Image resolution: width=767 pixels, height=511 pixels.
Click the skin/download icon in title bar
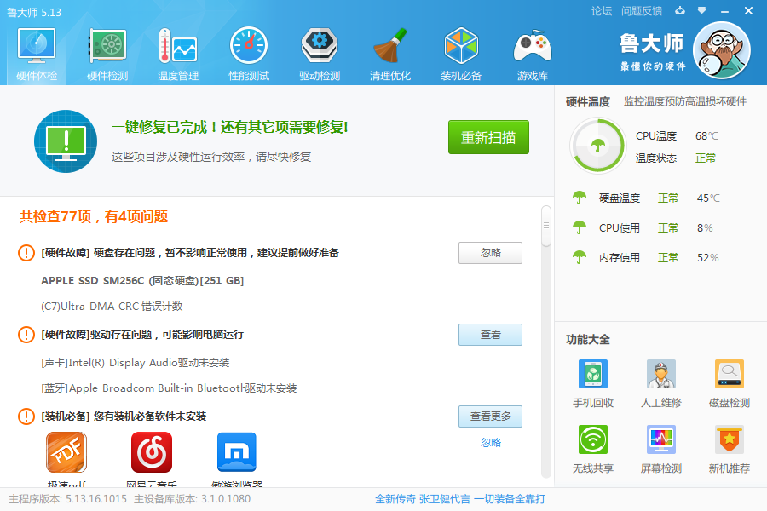pyautogui.click(x=680, y=10)
